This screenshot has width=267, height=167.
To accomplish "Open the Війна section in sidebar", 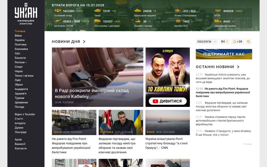I will 18,36.
